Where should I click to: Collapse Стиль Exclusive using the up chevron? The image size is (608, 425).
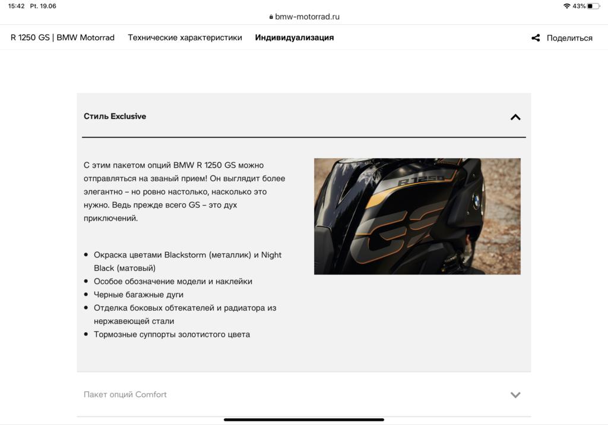click(515, 117)
